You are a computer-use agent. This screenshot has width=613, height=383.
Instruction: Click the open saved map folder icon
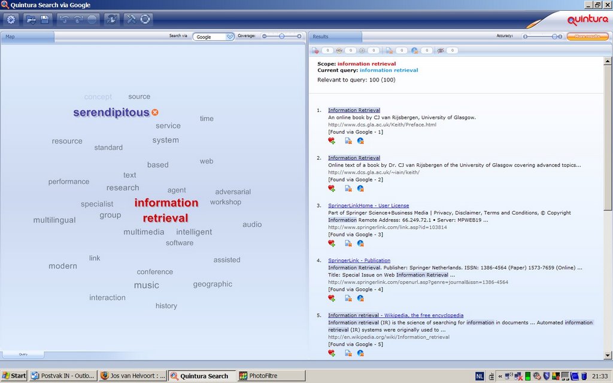31,20
